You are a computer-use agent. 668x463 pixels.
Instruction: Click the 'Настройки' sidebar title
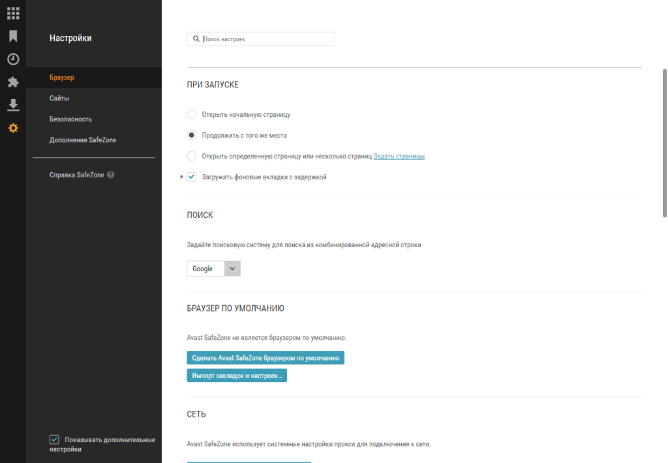point(70,38)
